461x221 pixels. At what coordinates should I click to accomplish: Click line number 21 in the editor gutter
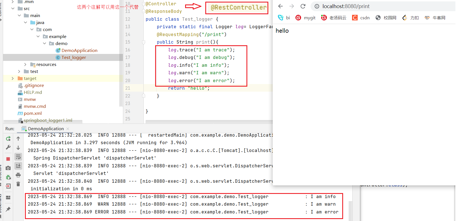128,88
